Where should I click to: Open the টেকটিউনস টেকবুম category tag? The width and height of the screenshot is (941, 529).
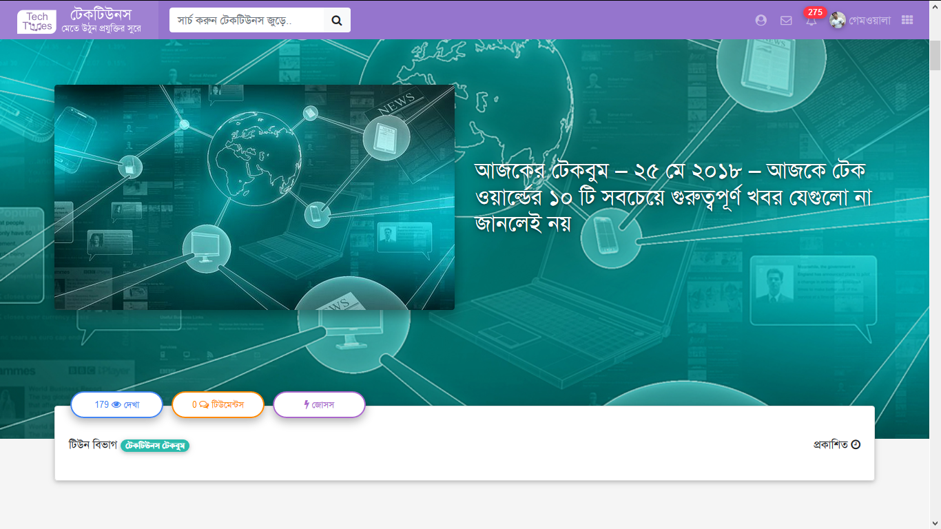pos(155,446)
